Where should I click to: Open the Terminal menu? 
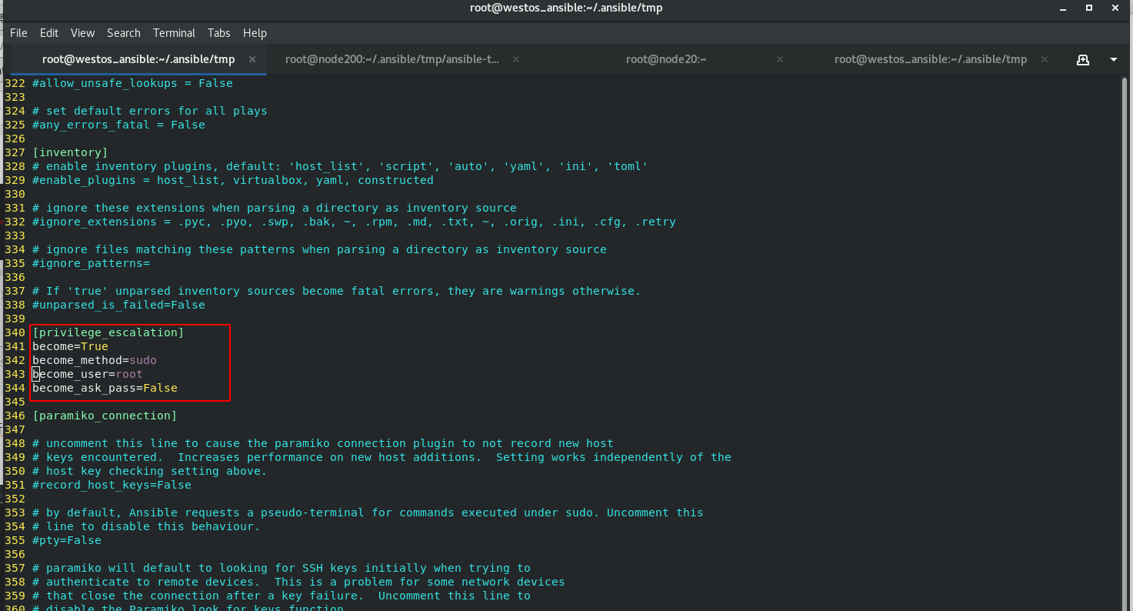tap(175, 33)
